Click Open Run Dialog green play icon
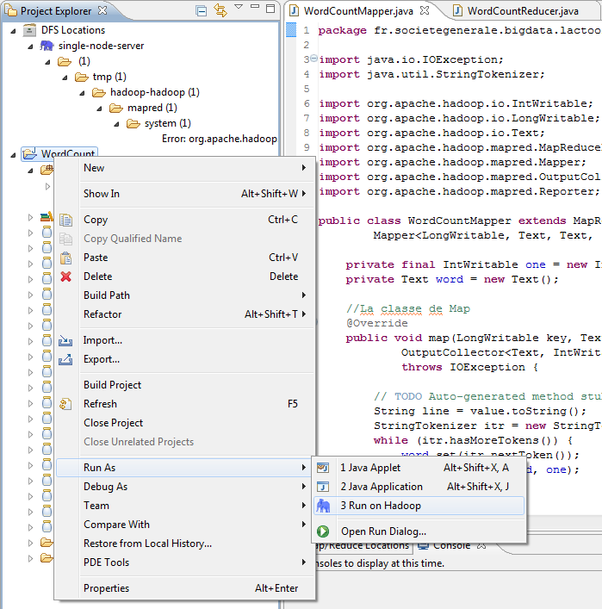 click(324, 531)
